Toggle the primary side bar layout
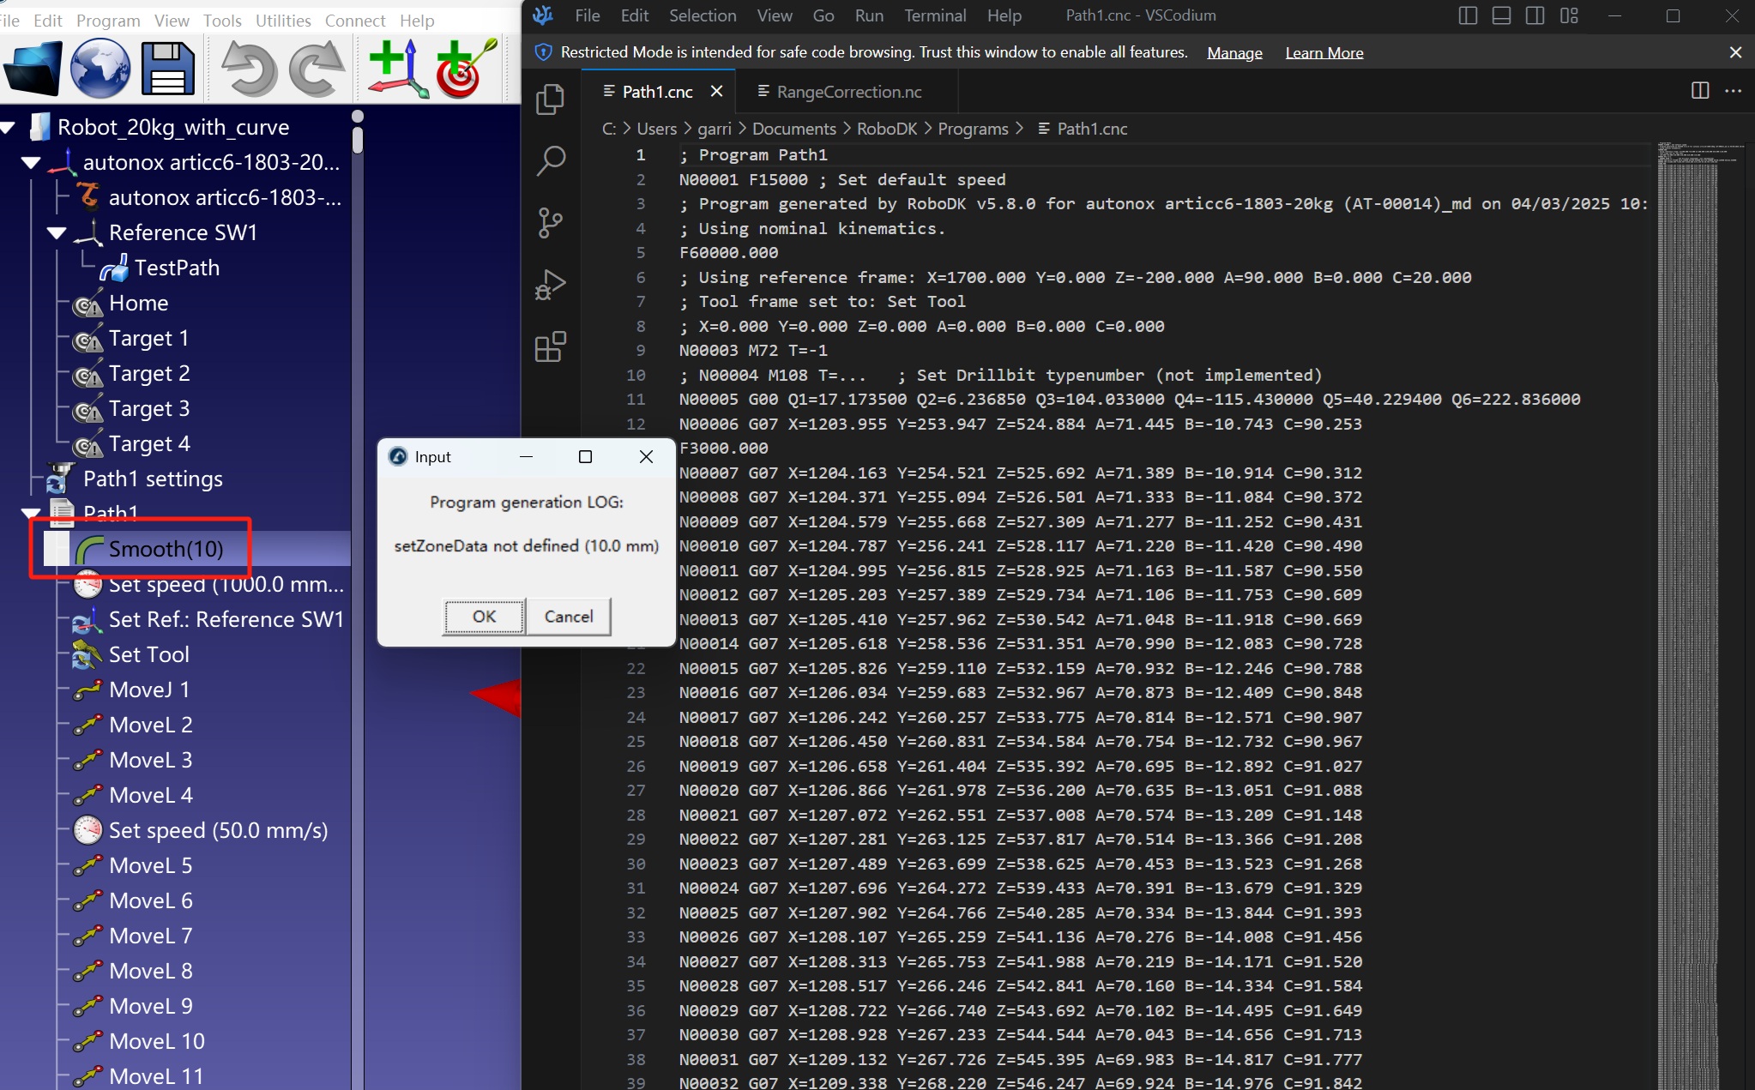Image resolution: width=1755 pixels, height=1090 pixels. (1468, 15)
